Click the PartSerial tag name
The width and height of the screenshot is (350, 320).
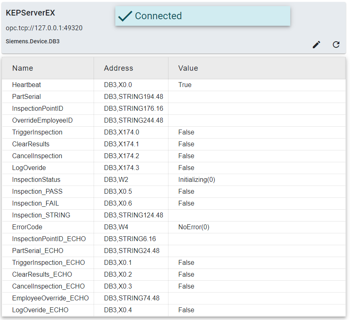coord(27,97)
